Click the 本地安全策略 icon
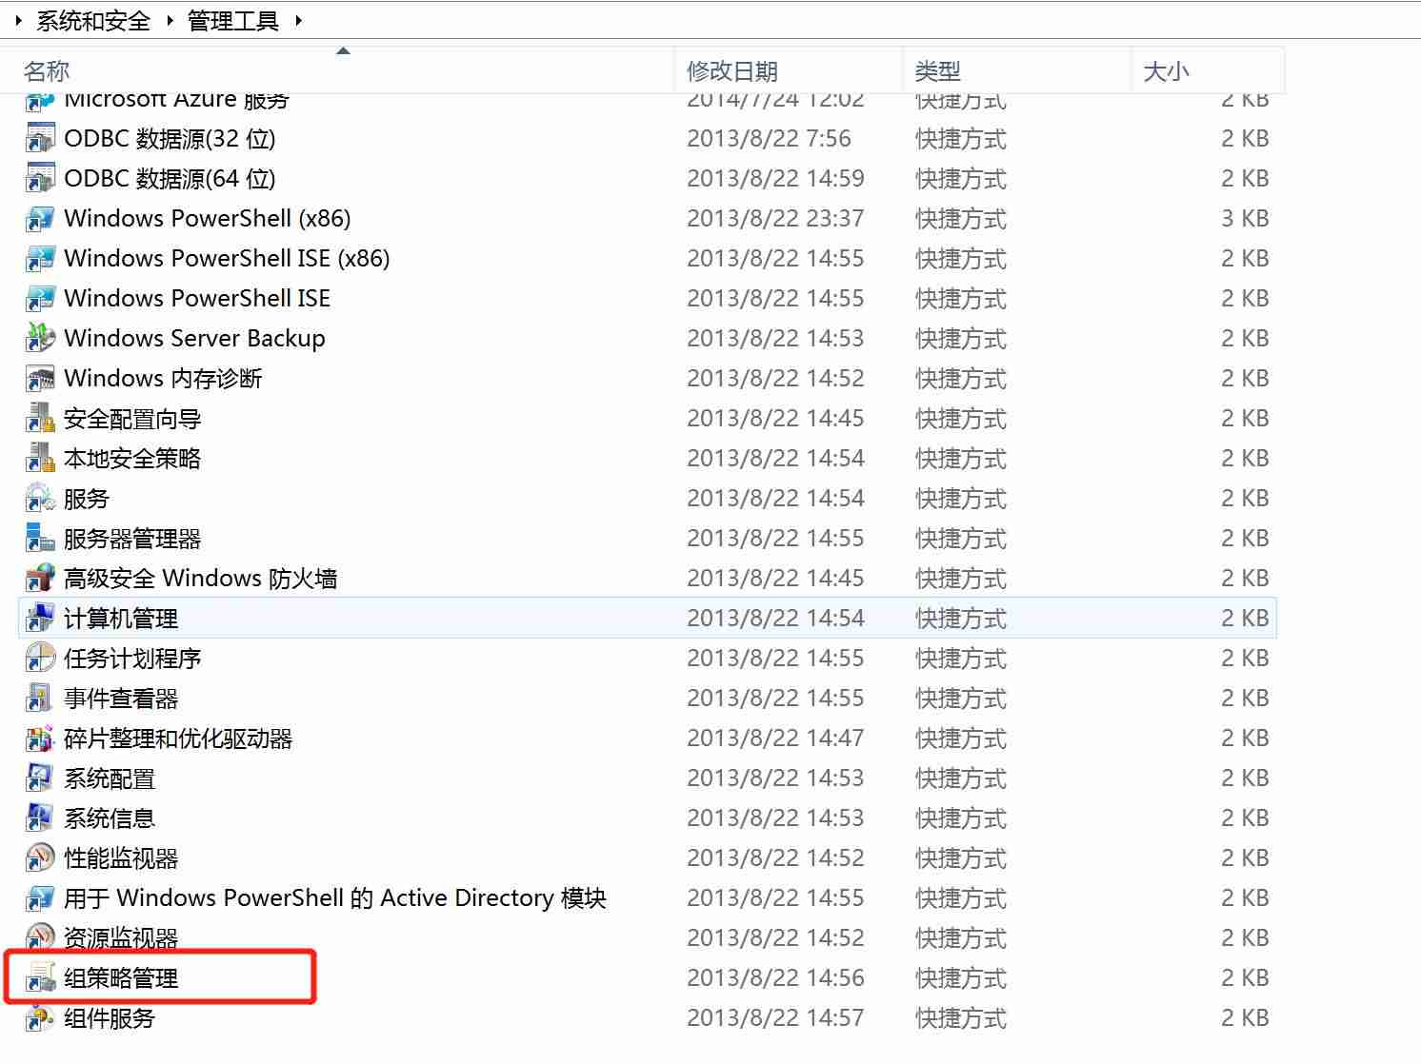The width and height of the screenshot is (1421, 1064). click(40, 459)
